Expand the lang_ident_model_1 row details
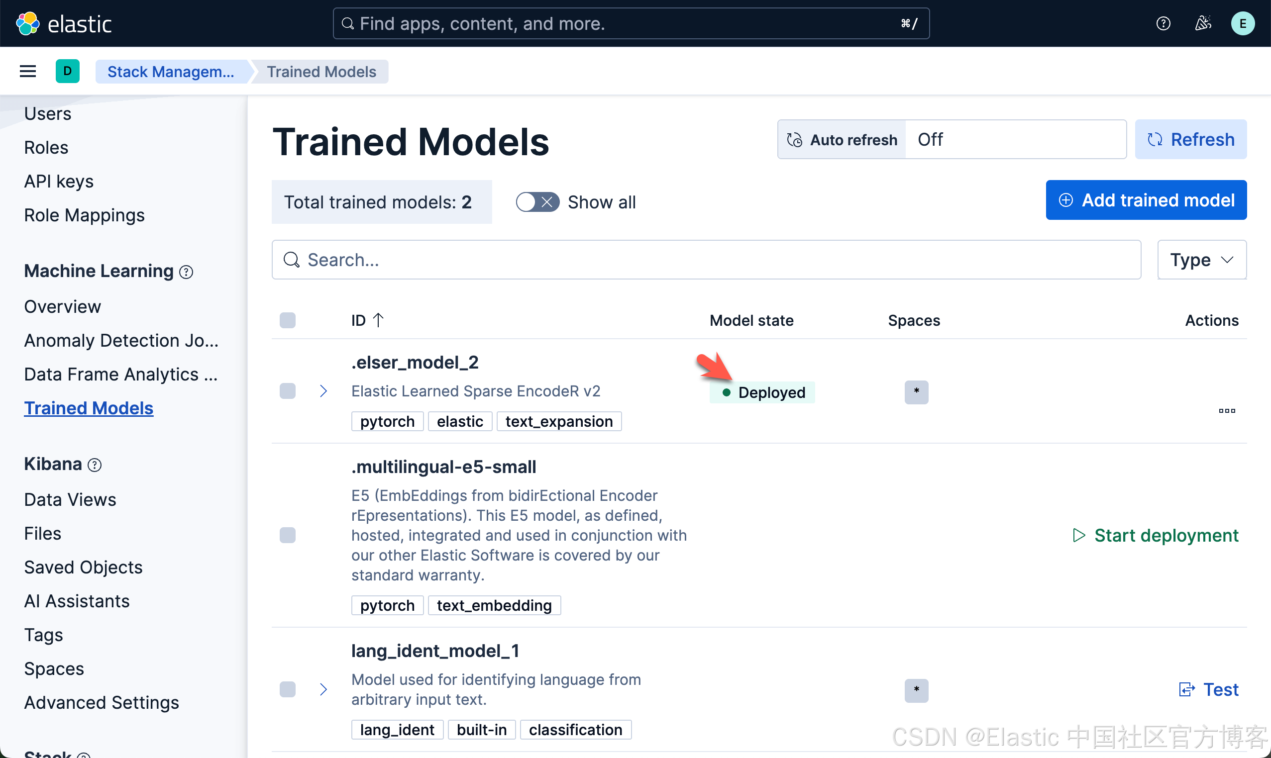This screenshot has width=1271, height=758. (x=323, y=689)
